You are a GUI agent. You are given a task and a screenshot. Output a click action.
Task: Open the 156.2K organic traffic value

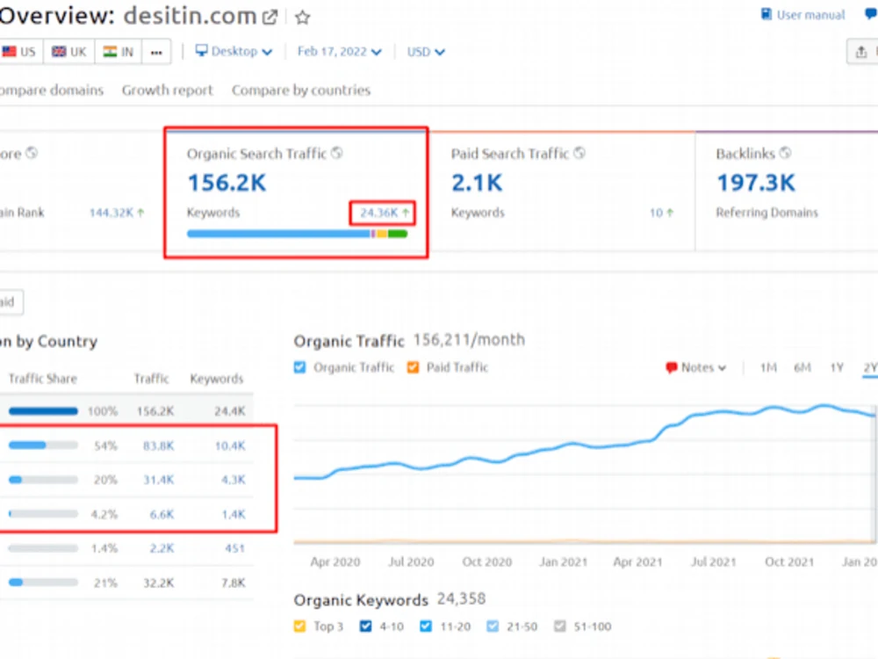coord(227,183)
